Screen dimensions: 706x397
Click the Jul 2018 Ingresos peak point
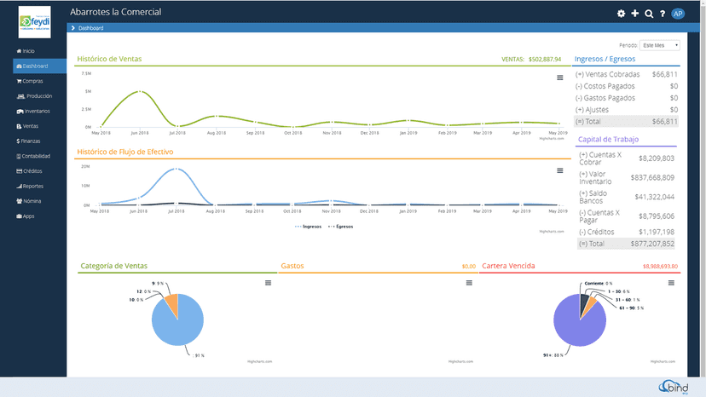176,169
